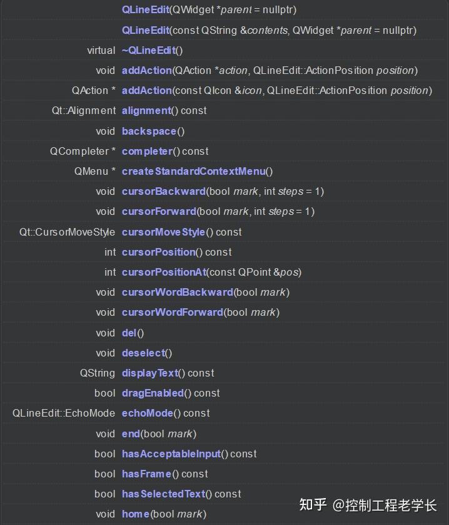Click the alignment function link

[146, 110]
